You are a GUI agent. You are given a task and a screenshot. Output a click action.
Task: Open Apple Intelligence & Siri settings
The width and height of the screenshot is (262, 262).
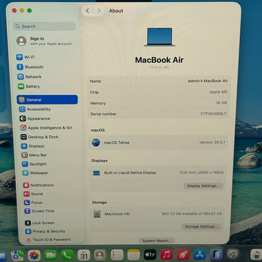(46, 128)
